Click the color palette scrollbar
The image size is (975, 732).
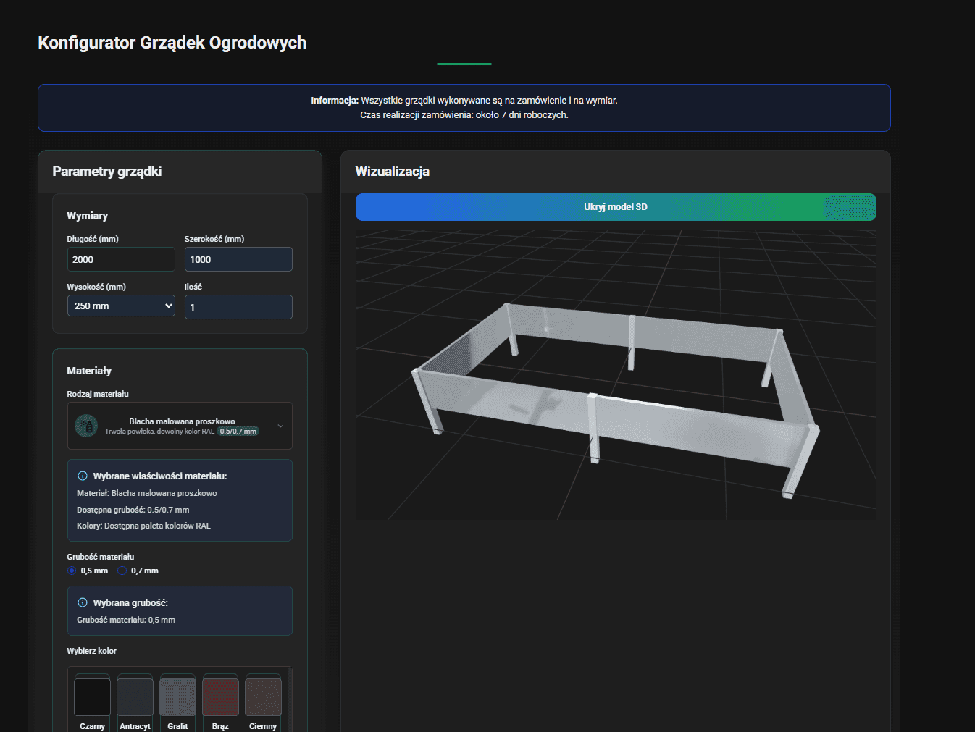[x=290, y=699]
